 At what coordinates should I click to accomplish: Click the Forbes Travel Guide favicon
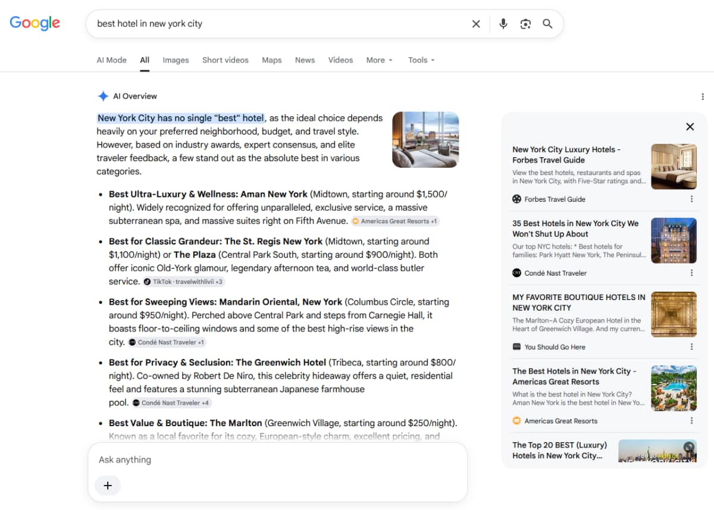[516, 199]
